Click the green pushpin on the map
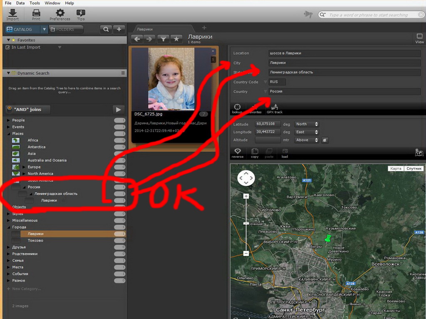Viewport: 426px width, 319px height. click(x=328, y=238)
